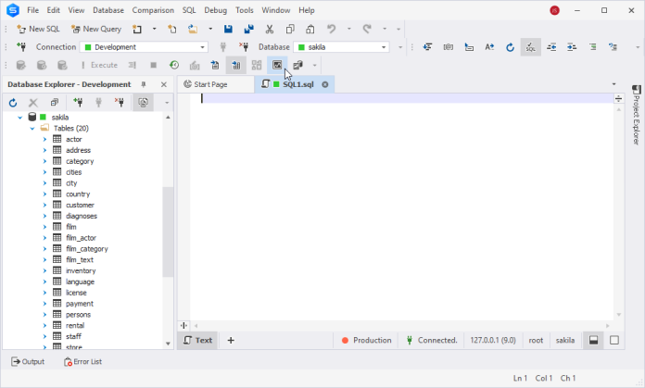The image size is (645, 388).
Task: Click the editor split handle at top right
Action: [x=618, y=99]
